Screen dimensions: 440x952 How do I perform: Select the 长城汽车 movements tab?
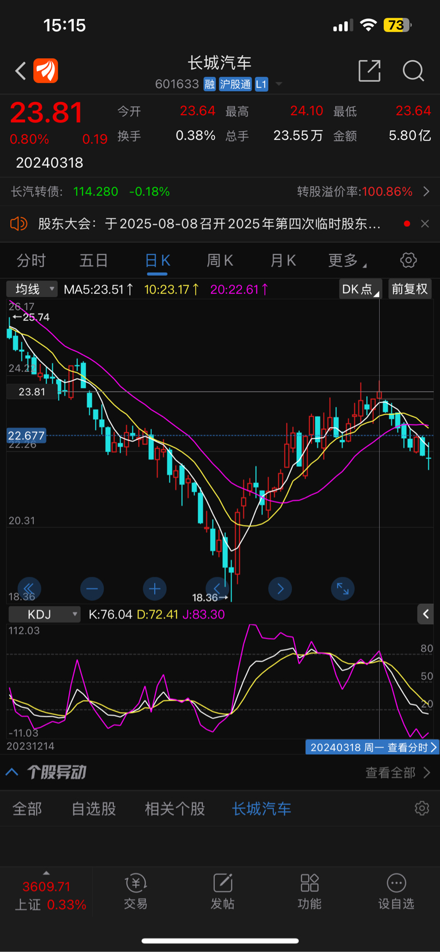(262, 809)
